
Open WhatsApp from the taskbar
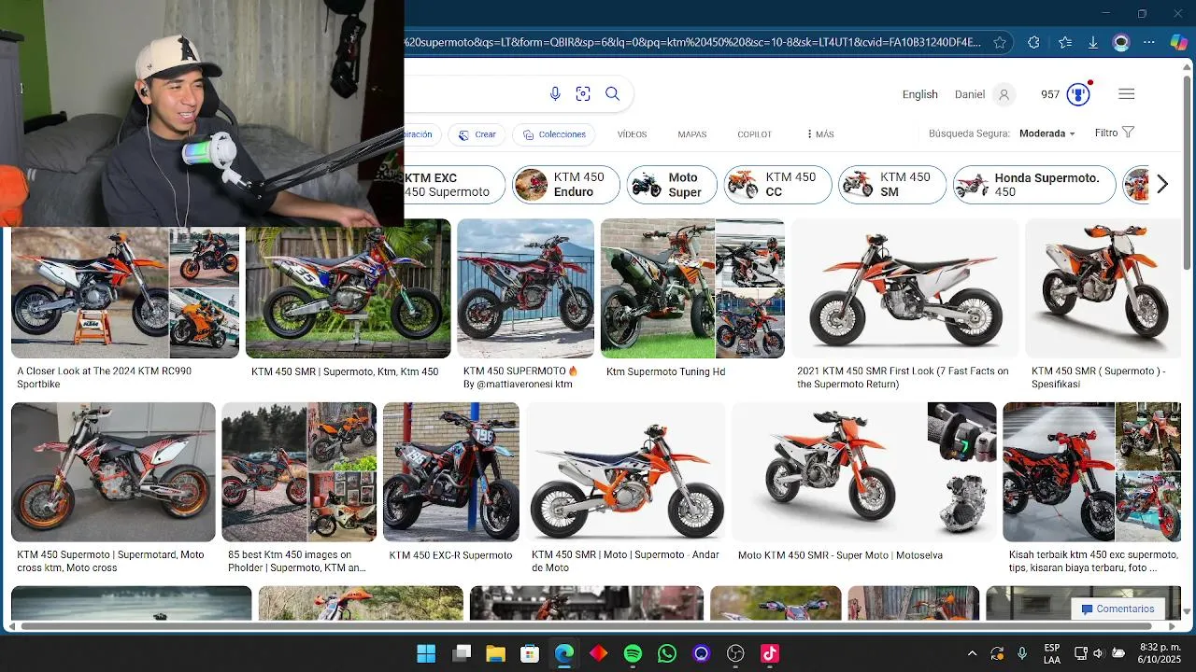(x=667, y=653)
